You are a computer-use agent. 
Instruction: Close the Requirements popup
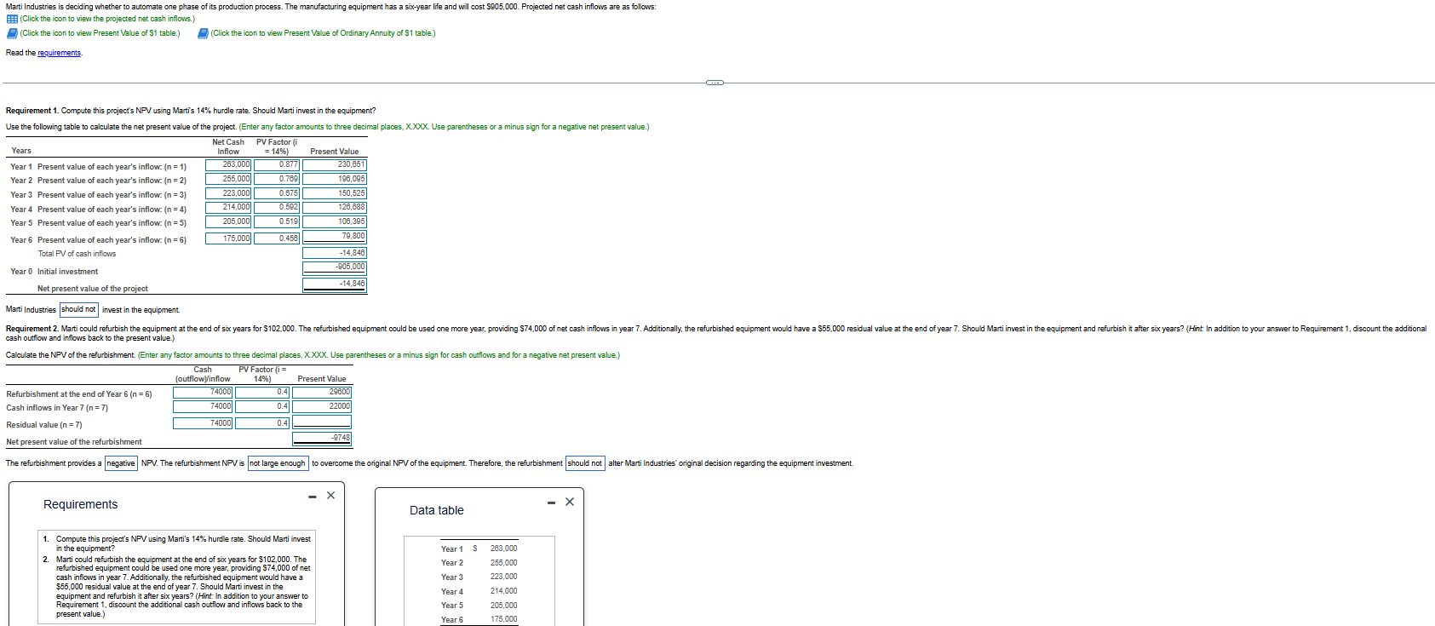coord(331,496)
